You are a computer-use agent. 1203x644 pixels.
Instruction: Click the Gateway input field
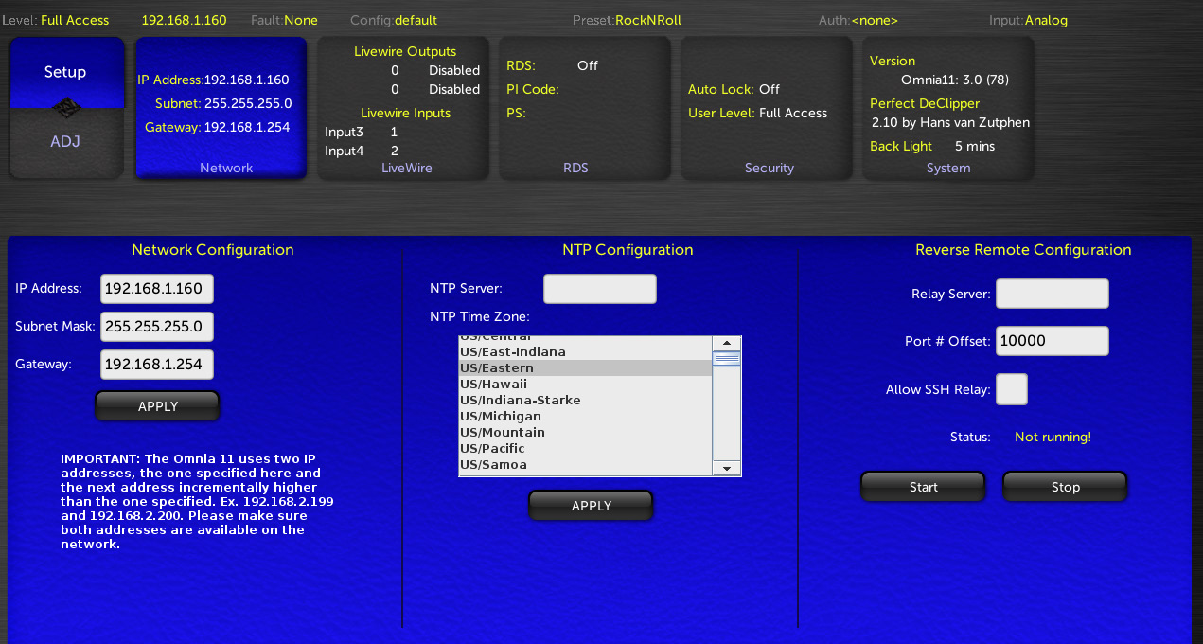157,365
